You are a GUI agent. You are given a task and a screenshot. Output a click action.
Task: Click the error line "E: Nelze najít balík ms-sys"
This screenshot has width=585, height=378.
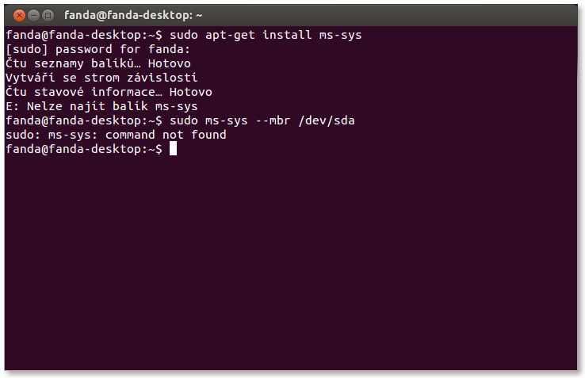[101, 106]
